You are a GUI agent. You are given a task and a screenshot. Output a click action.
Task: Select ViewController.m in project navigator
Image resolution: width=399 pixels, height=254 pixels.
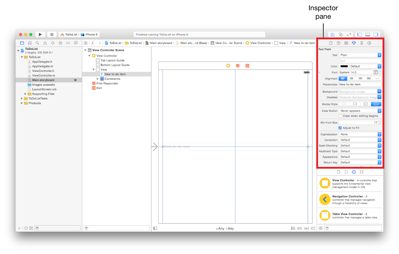(43, 75)
